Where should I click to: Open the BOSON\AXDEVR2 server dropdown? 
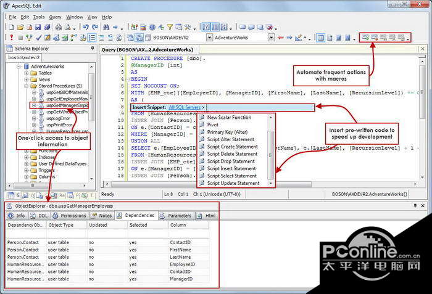[x=208, y=38]
